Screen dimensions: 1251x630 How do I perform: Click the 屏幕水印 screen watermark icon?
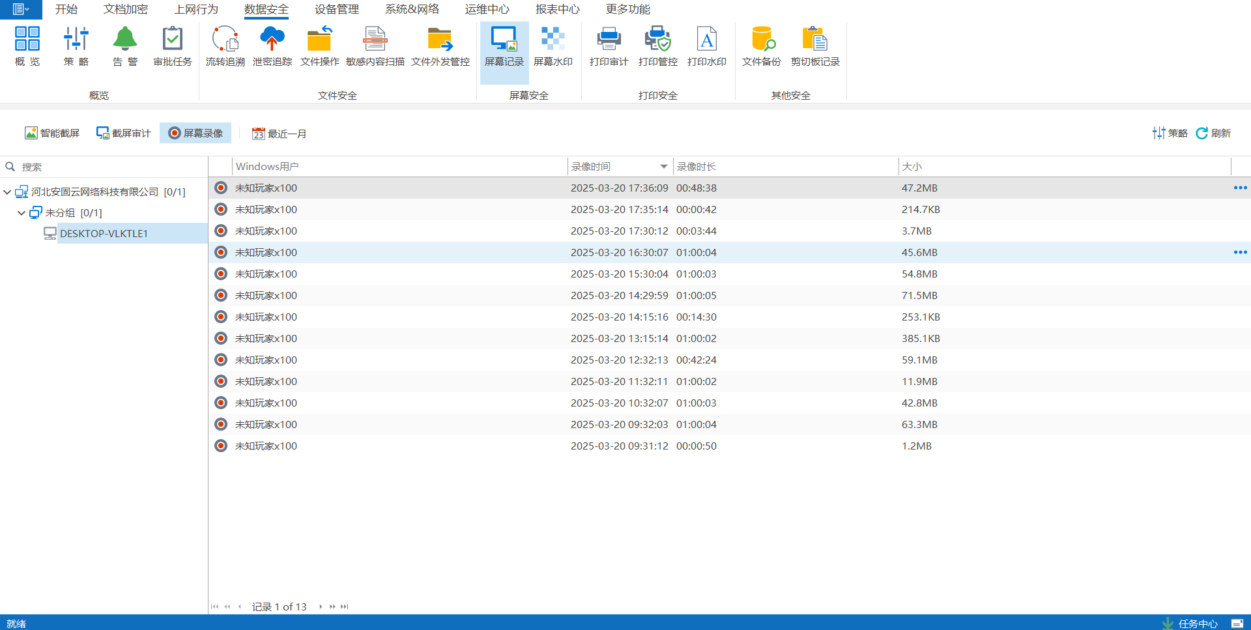tap(553, 46)
